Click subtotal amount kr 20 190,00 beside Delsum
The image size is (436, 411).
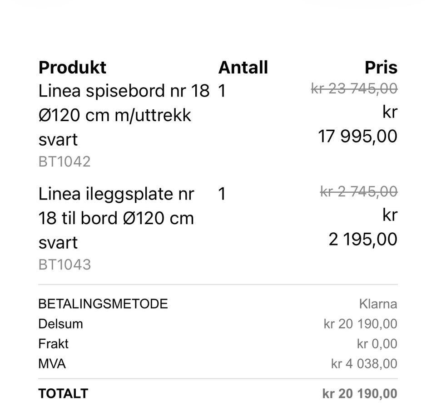point(360,324)
